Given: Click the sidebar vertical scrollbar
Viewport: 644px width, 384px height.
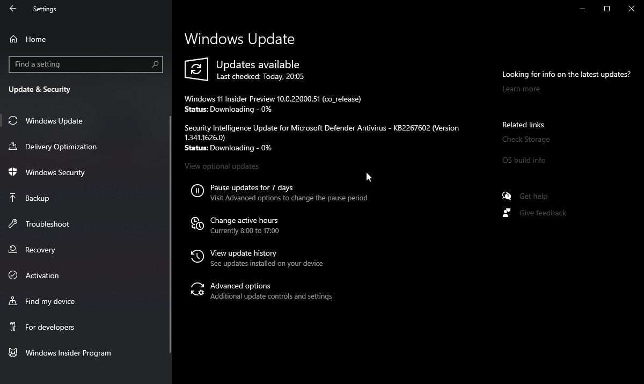Looking at the screenshot, I should click(x=170, y=234).
